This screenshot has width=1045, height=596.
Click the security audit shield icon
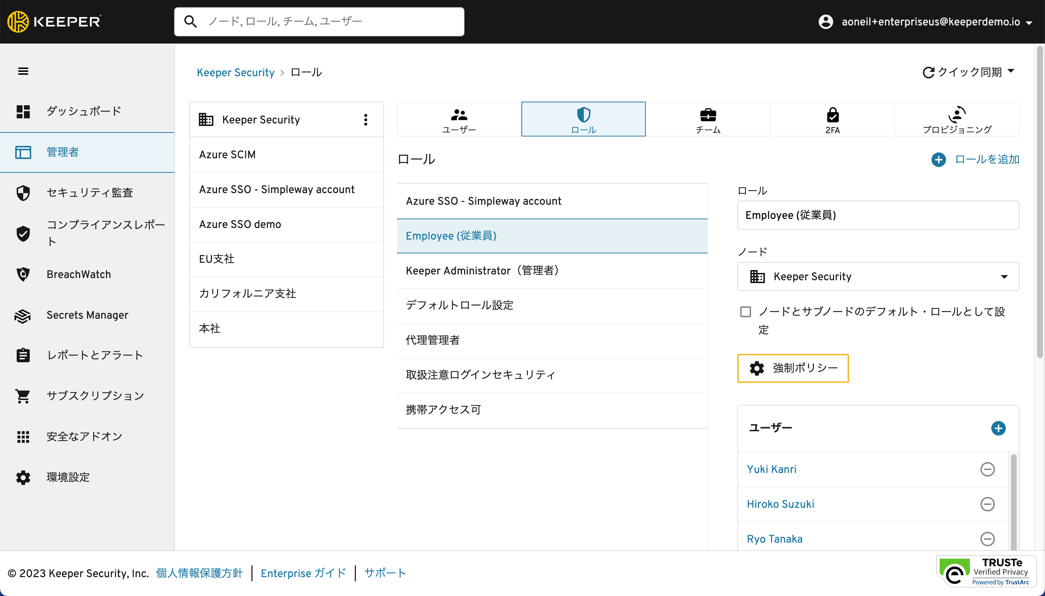click(x=23, y=193)
